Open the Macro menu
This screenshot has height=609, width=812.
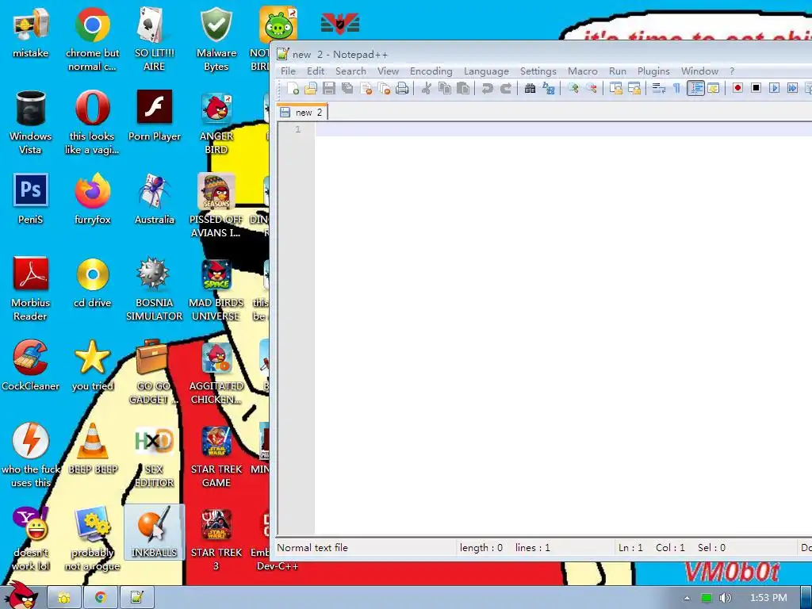tap(583, 71)
